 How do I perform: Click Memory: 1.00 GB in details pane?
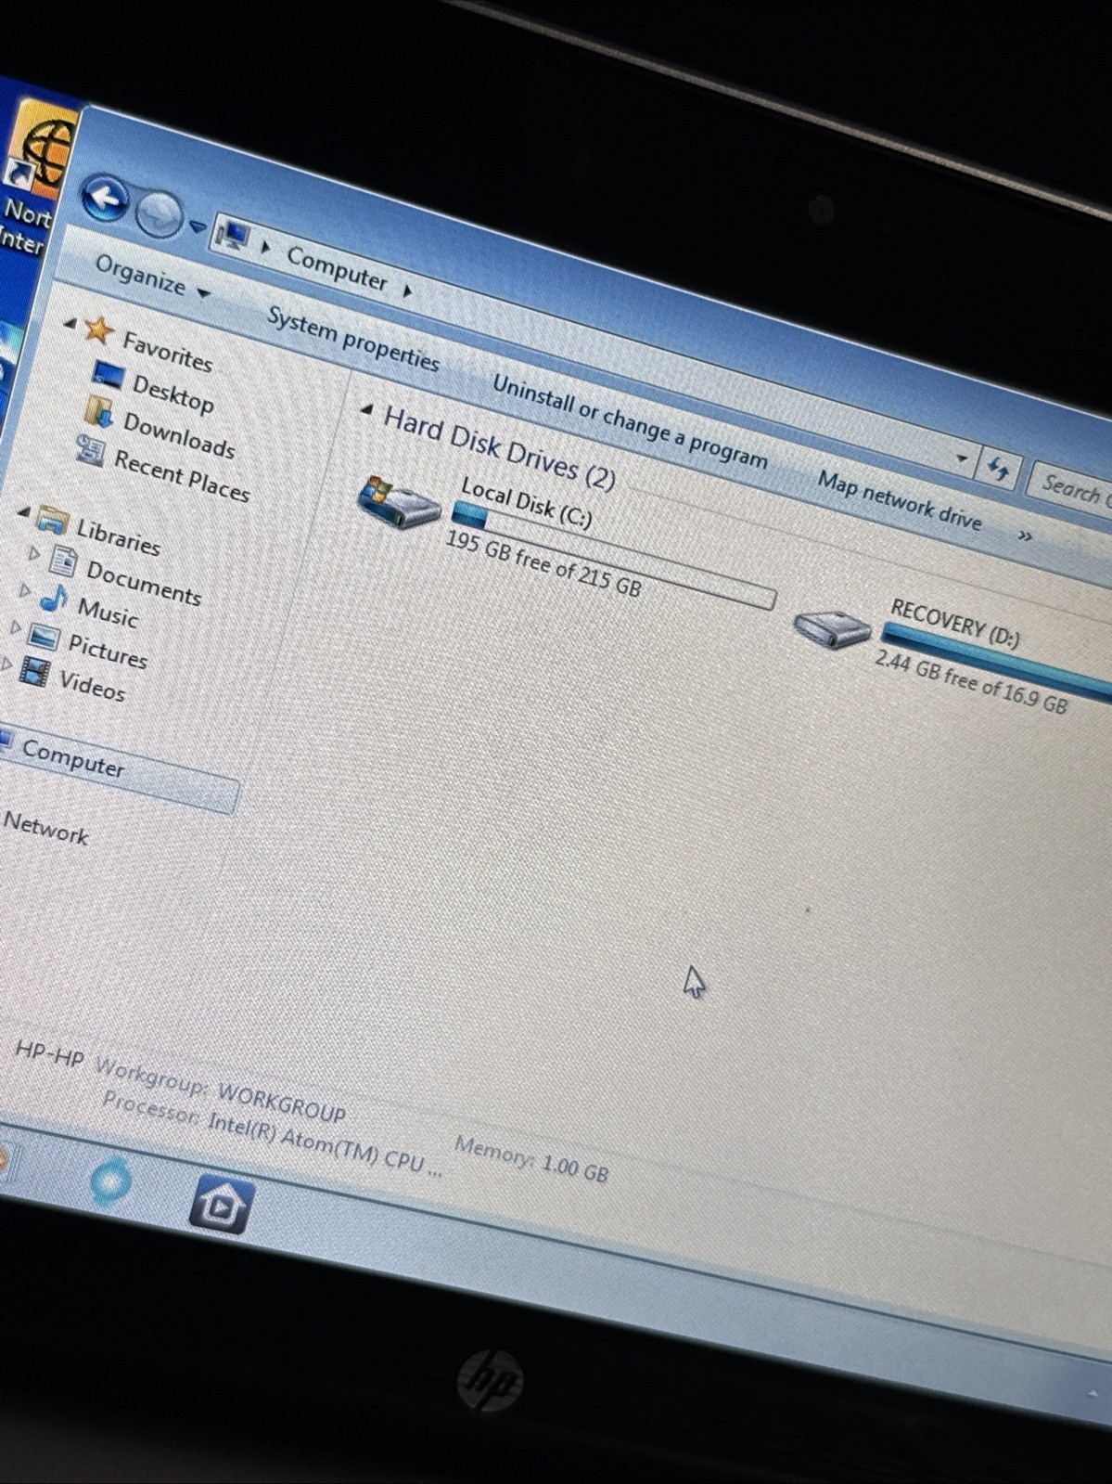point(530,1159)
